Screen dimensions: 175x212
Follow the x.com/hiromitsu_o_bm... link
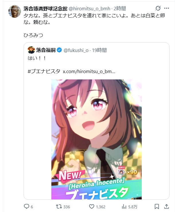click(x=89, y=71)
